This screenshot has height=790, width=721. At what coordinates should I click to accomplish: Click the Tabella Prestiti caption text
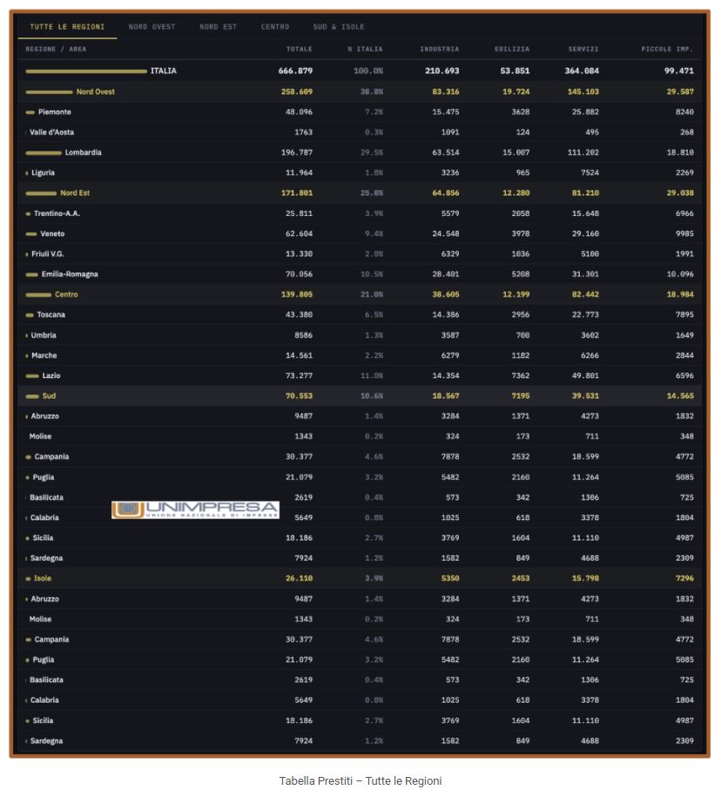[x=360, y=780]
